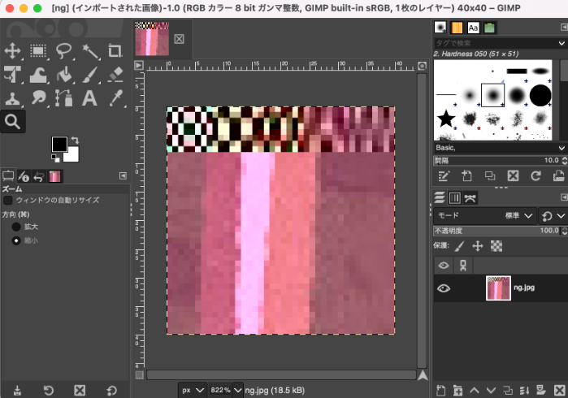Swap foreground and background colors arrow
Image resolution: width=568 pixels, height=398 pixels.
point(75,140)
